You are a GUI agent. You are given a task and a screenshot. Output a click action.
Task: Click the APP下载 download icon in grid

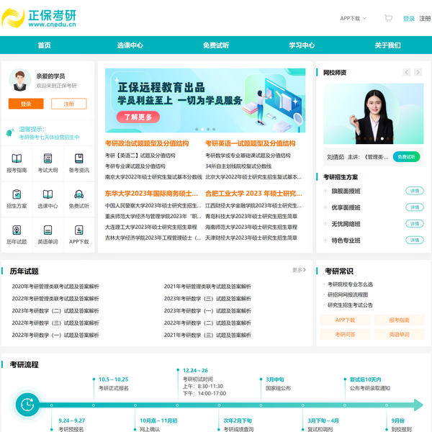click(78, 231)
